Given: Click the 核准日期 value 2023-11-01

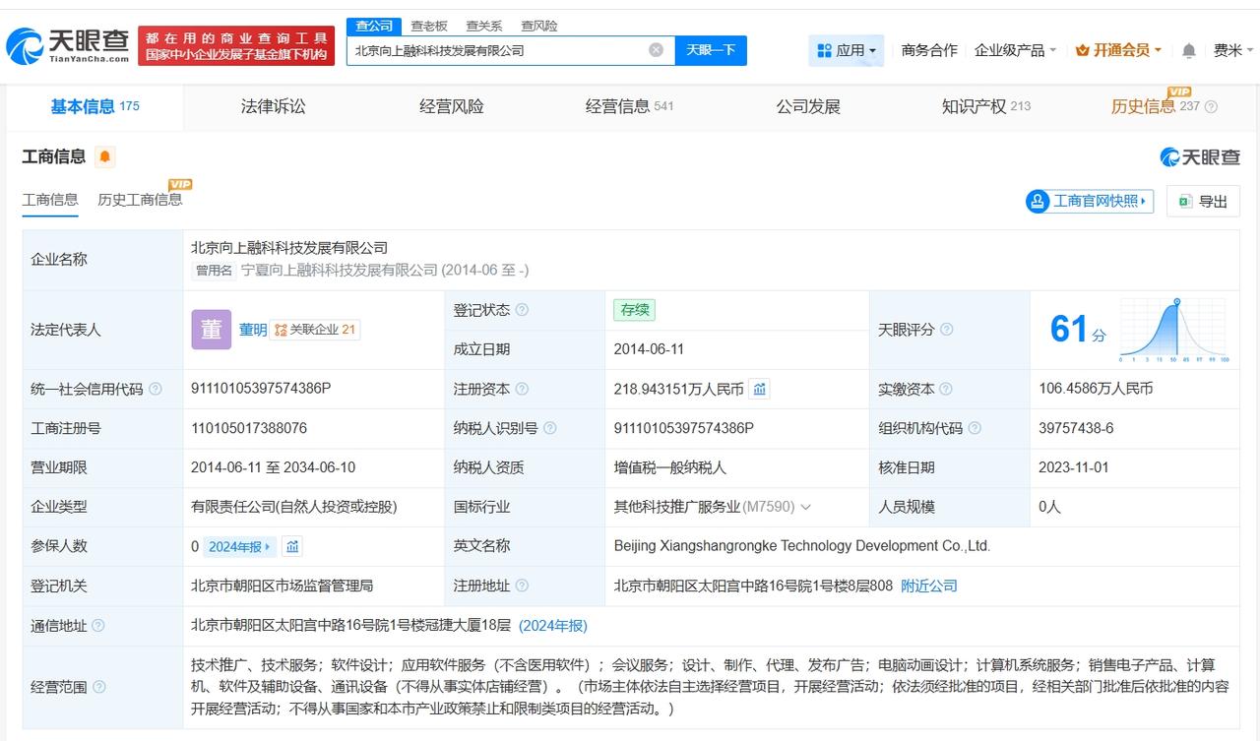Looking at the screenshot, I should click(1074, 467).
